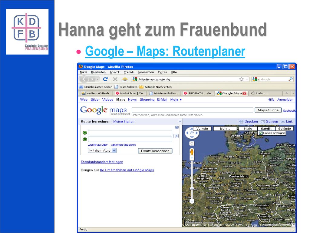Click the green B destination marker icon

point(85,139)
